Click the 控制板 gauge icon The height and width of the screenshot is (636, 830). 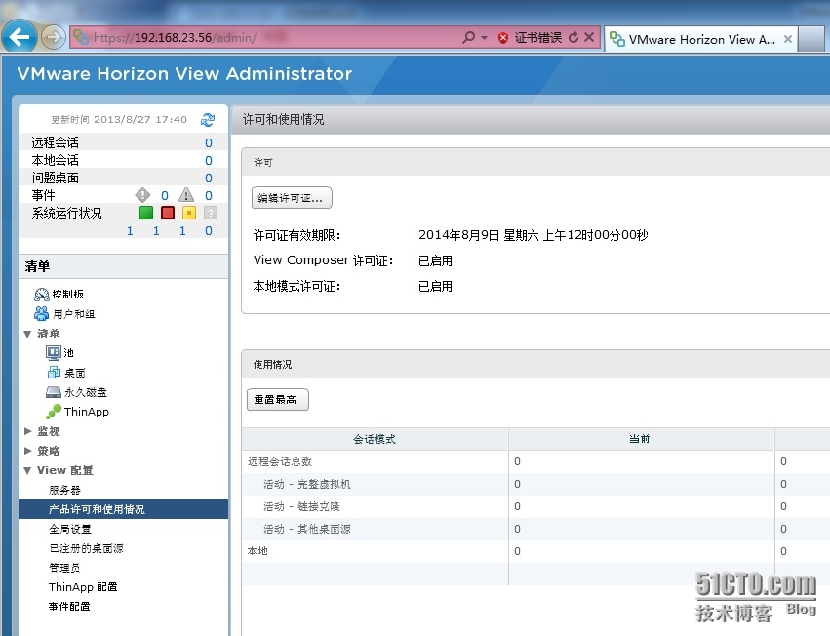pos(41,295)
